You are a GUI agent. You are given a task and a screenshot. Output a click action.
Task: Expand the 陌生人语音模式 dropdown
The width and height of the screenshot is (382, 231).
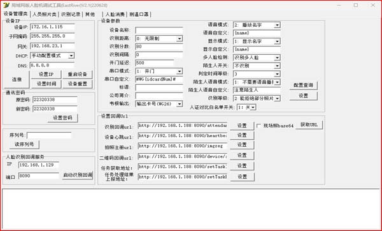pos(277,82)
